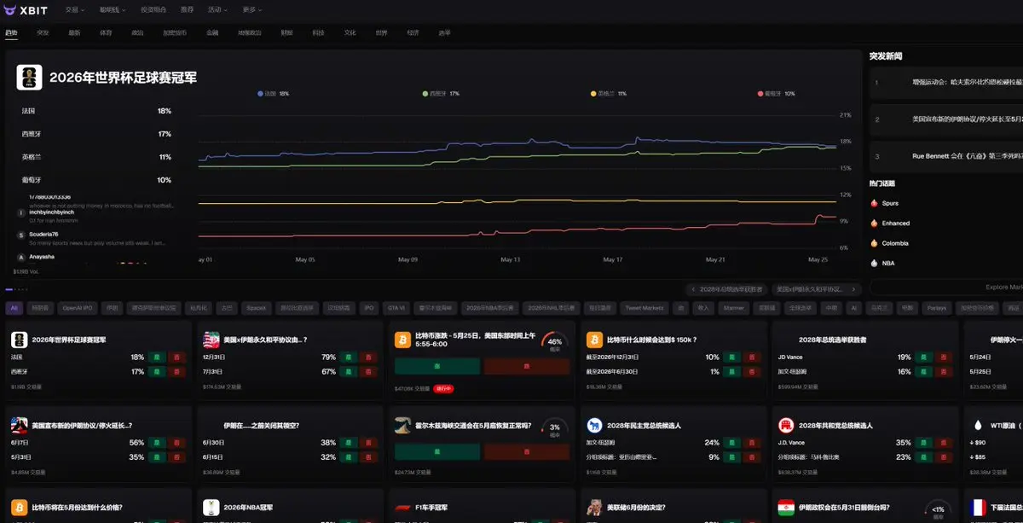Click the 46% probability gauge
This screenshot has height=523, width=1023.
[555, 342]
